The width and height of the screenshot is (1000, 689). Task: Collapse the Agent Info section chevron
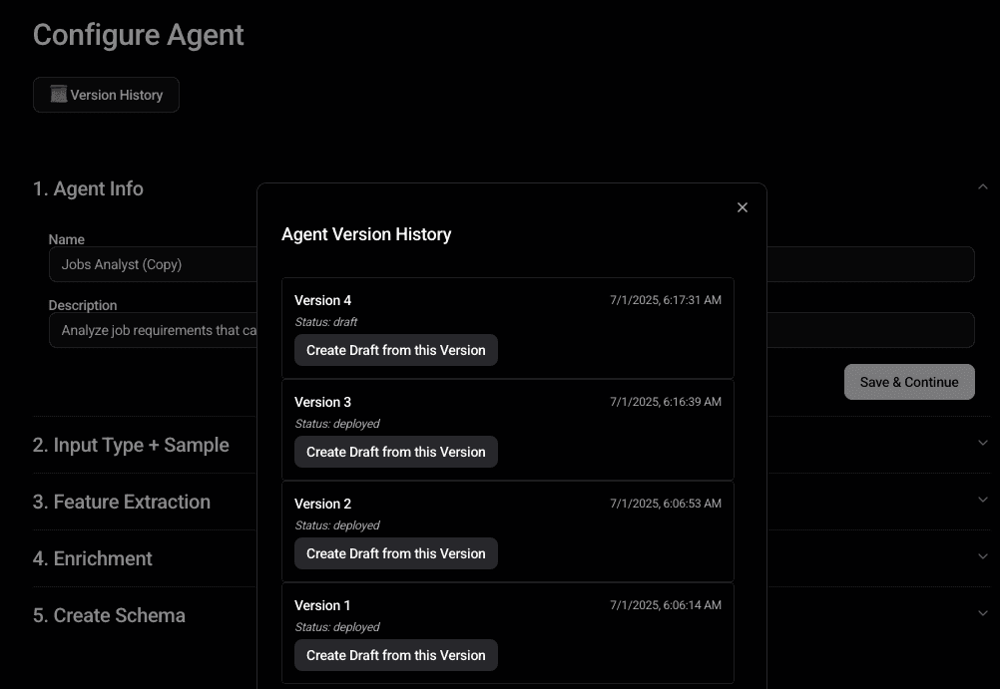pyautogui.click(x=982, y=186)
